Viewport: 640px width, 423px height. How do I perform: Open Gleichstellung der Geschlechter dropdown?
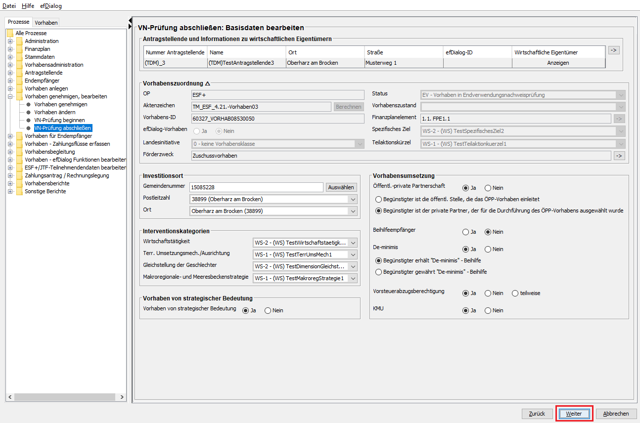[x=352, y=266]
